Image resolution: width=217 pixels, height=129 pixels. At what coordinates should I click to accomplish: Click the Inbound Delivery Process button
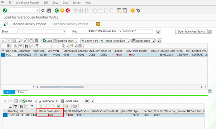[x=29, y=24]
